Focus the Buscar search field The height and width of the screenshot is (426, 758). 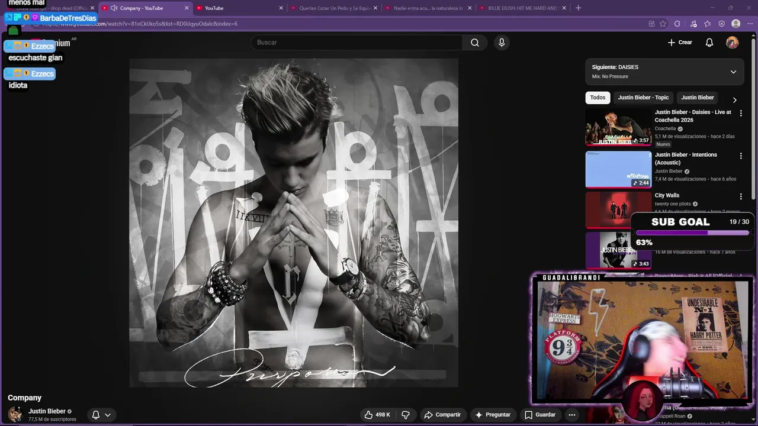pos(356,43)
